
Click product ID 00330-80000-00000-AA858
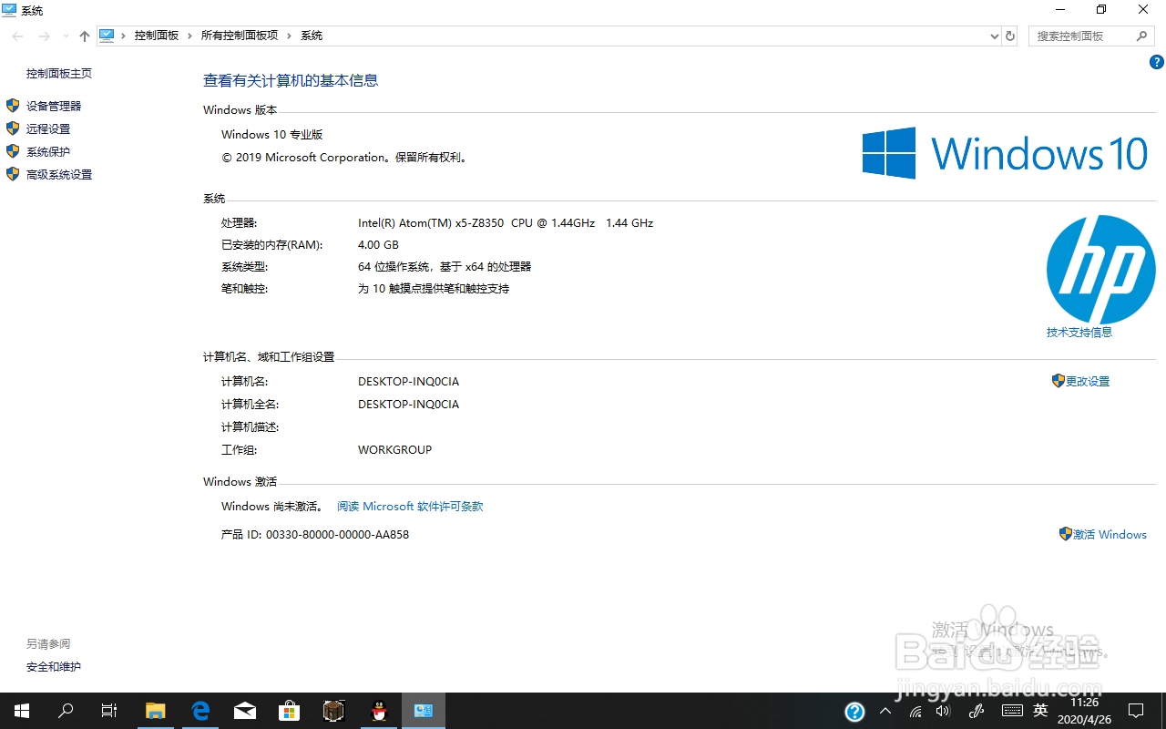pos(337,535)
